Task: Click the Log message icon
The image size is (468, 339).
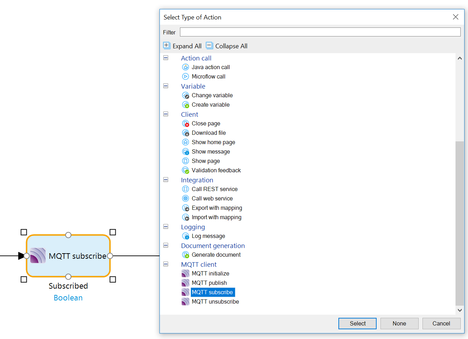Action: pyautogui.click(x=186, y=236)
